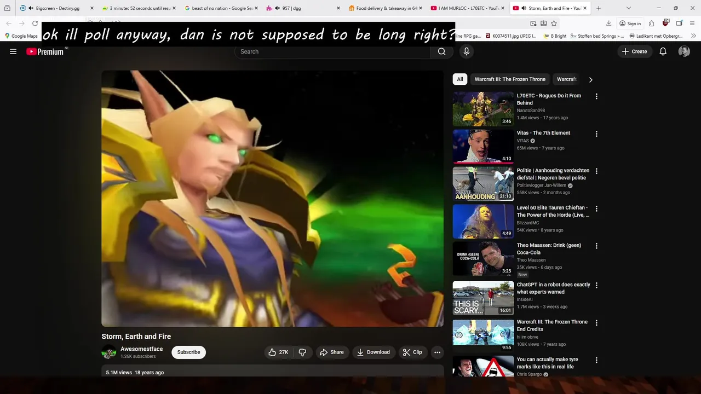This screenshot has height=394, width=701.
Task: Switch to the 3 minutes 52 seconds tab
Action: [x=140, y=8]
